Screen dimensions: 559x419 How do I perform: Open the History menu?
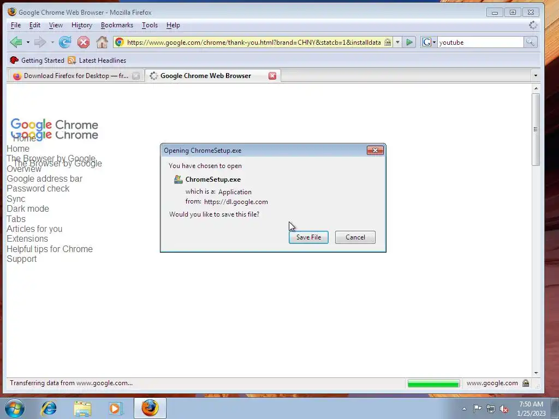click(x=82, y=25)
